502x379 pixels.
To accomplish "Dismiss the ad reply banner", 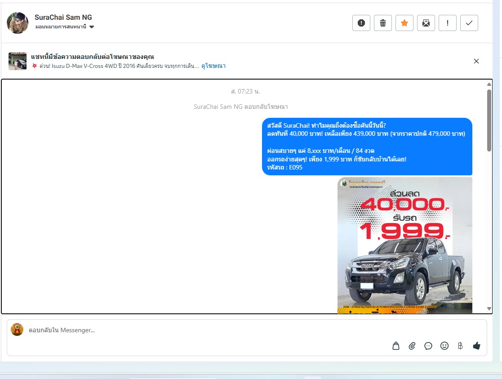I will tap(476, 61).
